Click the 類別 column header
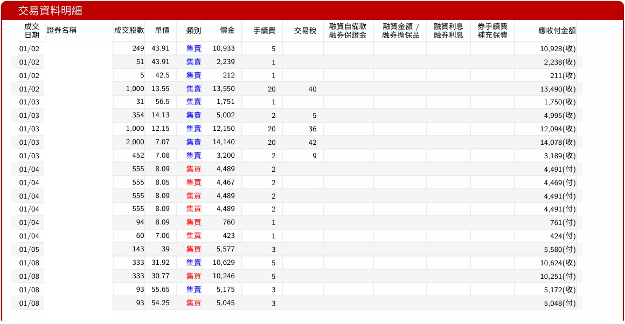Screen dimensions: 625x324 pos(193,30)
